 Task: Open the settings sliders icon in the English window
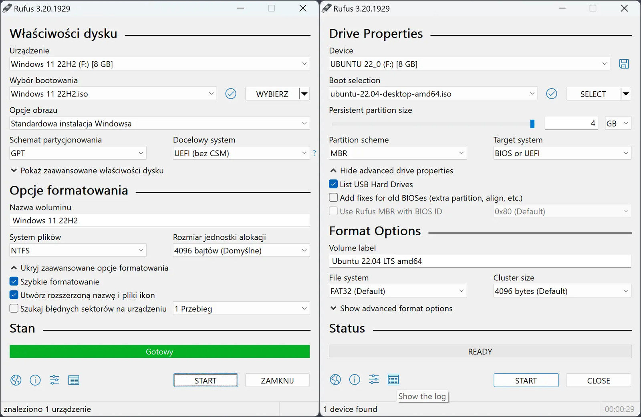[x=374, y=379]
